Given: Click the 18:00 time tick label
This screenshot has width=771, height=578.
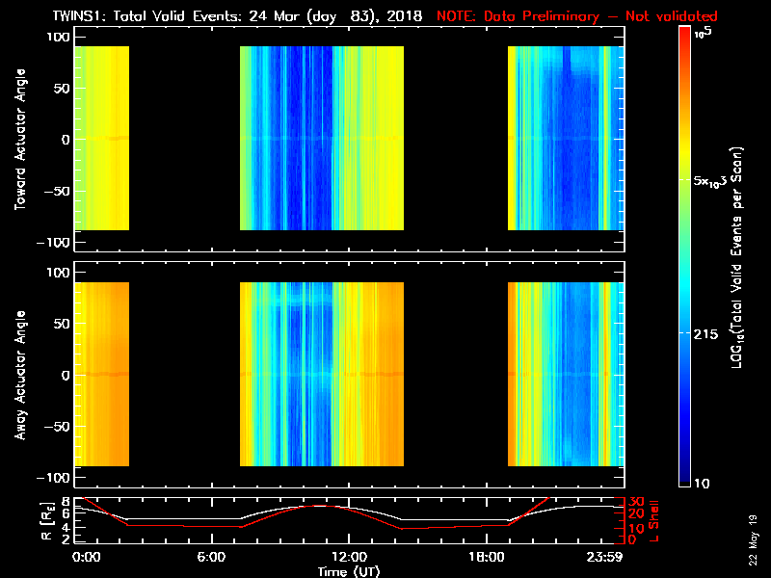Looking at the screenshot, I should [487, 557].
